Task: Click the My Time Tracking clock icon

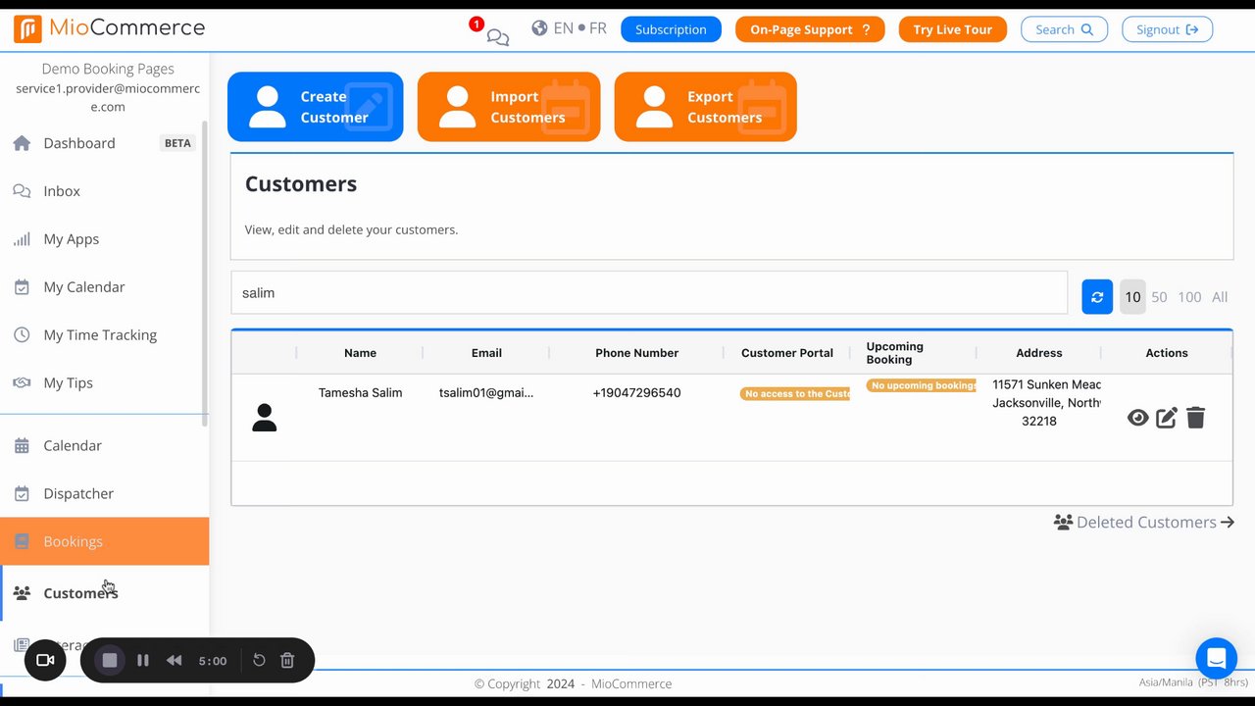Action: 22,335
